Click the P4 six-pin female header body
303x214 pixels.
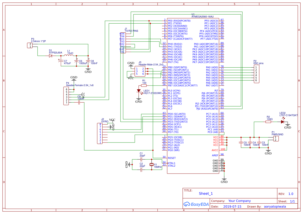click(66, 96)
